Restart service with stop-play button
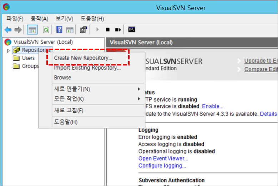 click(x=118, y=30)
